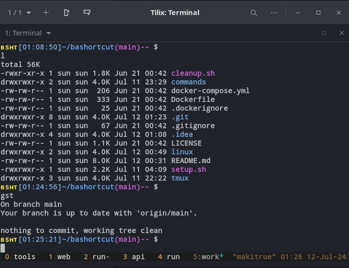
Task: Click the "Tilix: Terminal" window title
Action: [175, 13]
